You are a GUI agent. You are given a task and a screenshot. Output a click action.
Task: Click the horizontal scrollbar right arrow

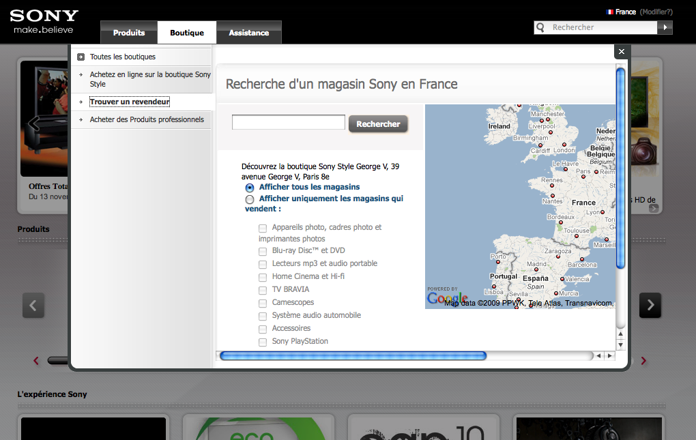(610, 355)
